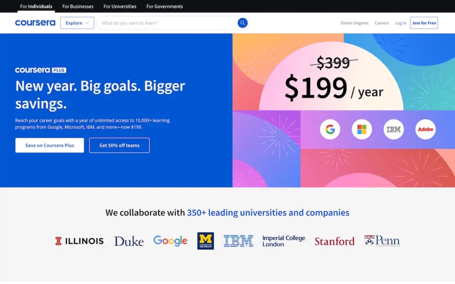Open the Duke partner logo
Screen dimensions: 455x284
[x=129, y=241]
